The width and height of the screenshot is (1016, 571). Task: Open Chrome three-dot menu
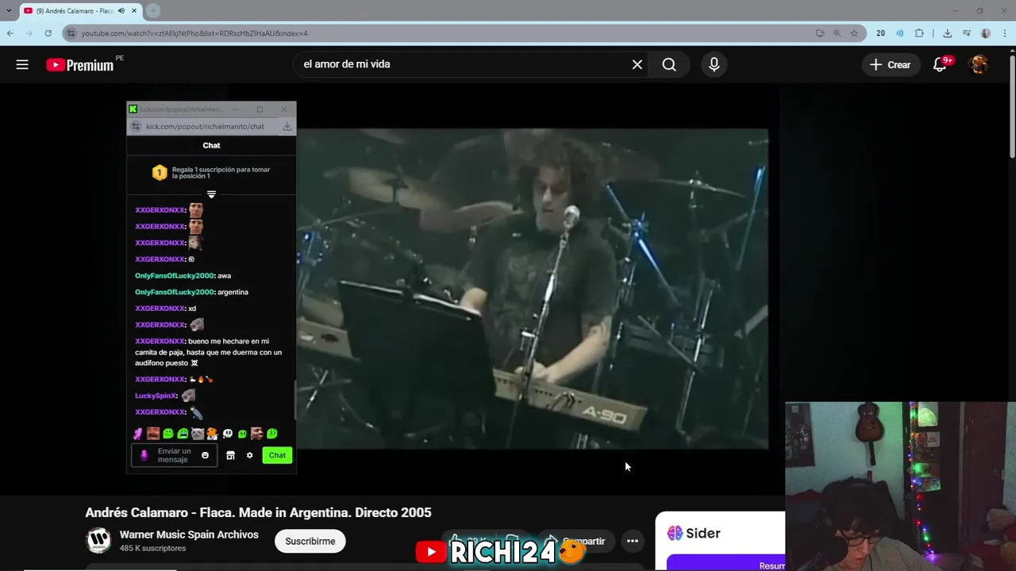click(x=1006, y=33)
